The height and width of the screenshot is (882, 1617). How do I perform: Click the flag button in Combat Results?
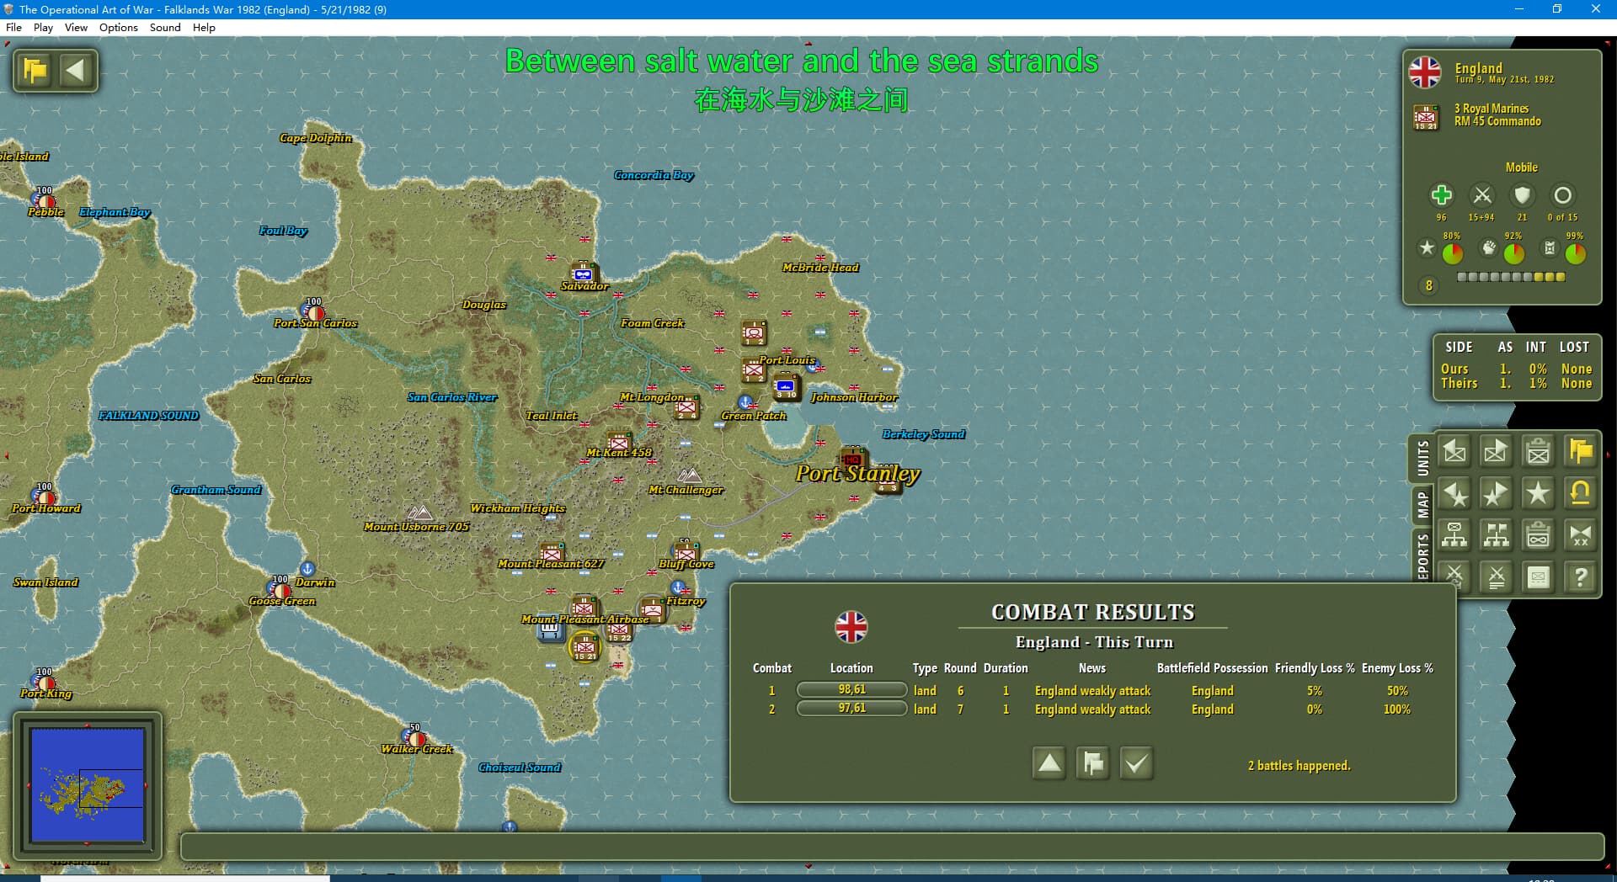1092,763
